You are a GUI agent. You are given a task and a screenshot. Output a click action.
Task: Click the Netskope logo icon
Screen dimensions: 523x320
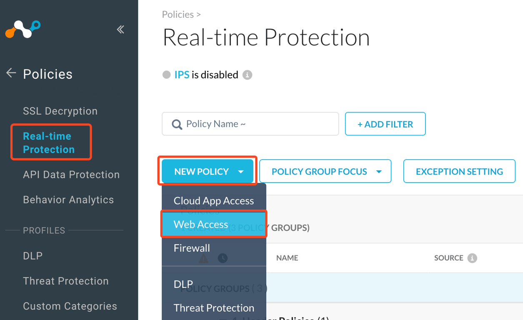pos(23,30)
